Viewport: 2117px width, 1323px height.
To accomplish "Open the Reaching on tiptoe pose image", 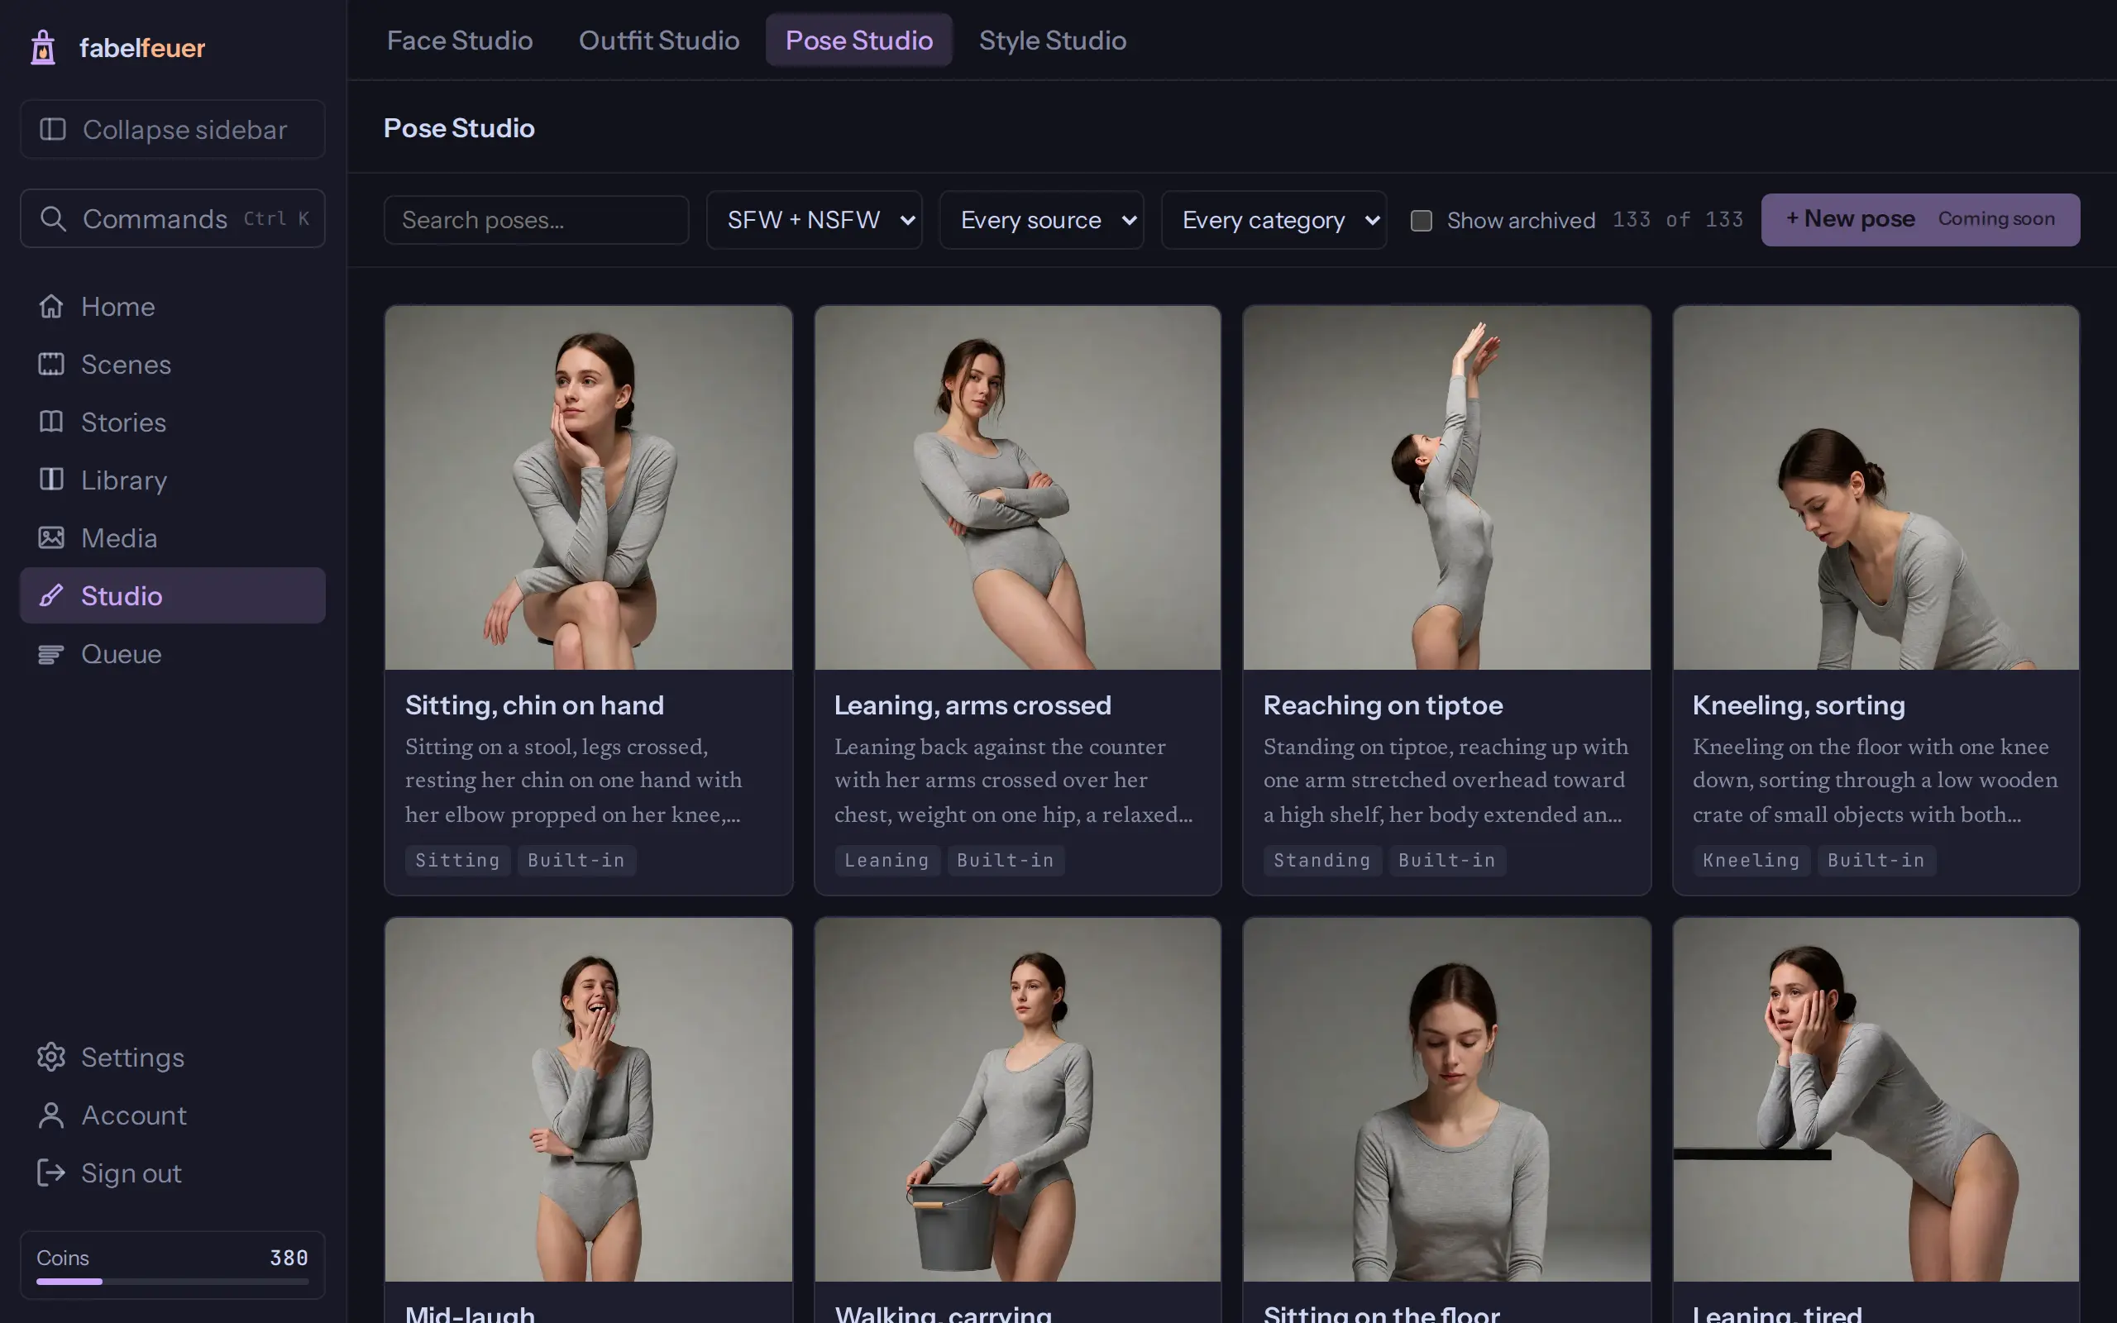I will [x=1447, y=487].
